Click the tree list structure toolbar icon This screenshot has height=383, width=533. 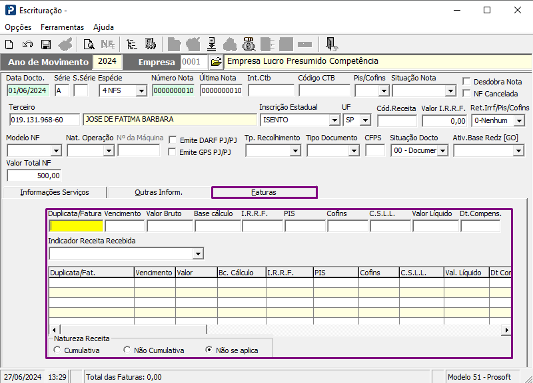[x=131, y=45]
